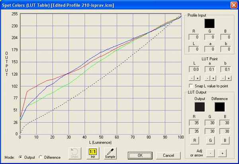Click the LUT Output color swatch

[200, 107]
